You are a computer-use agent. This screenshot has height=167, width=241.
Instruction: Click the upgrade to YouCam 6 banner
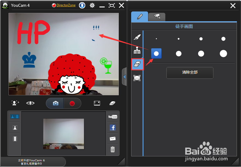tap(31, 162)
